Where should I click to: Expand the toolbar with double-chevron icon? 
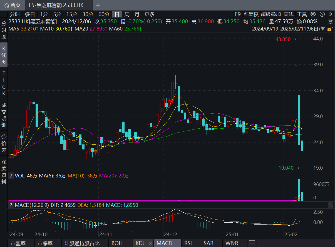[x=330, y=14]
